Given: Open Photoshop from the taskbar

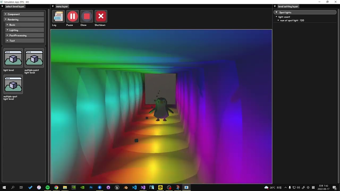Looking at the screenshot, I should pos(91,187).
